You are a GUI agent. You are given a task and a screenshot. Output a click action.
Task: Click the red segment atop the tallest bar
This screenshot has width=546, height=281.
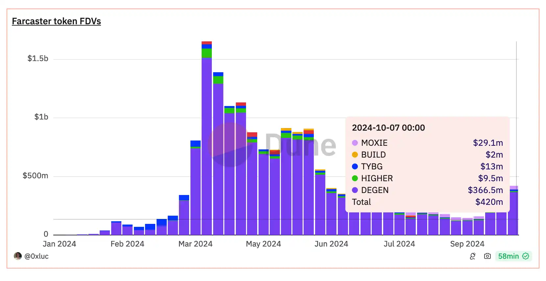click(x=207, y=43)
